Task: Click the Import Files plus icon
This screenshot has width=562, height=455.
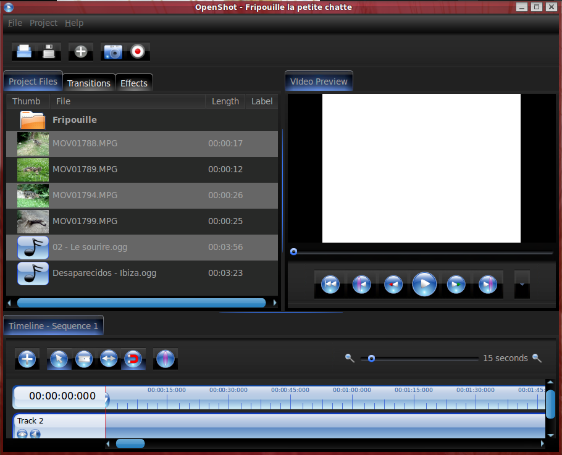Action: [81, 52]
